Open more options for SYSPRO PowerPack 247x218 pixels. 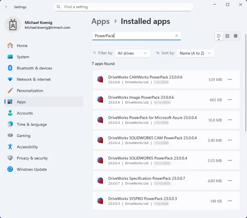(230, 201)
